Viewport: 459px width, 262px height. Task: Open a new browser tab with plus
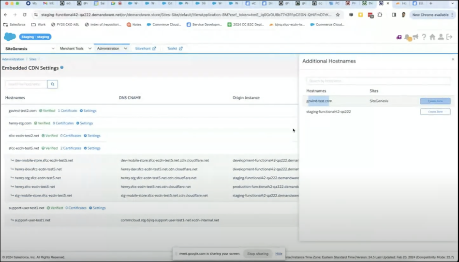[x=431, y=3]
